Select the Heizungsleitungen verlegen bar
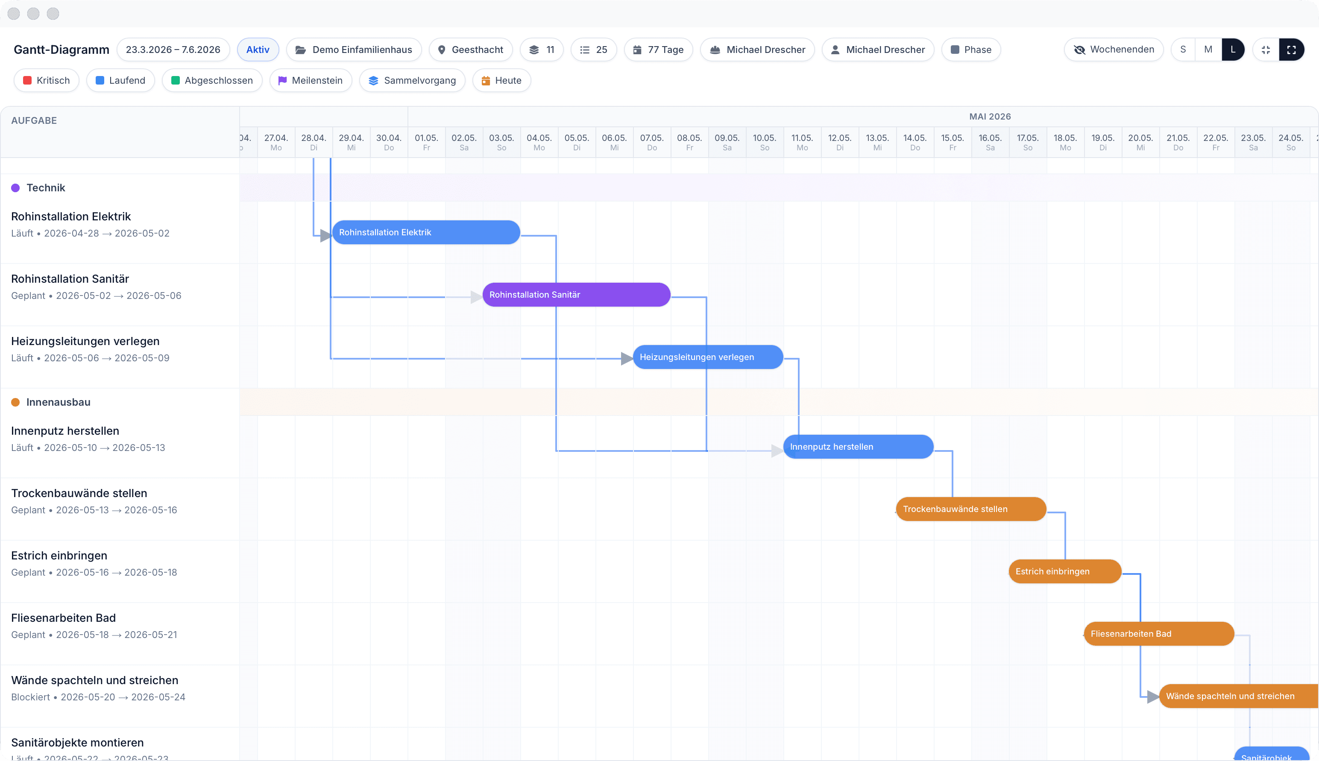 pos(708,357)
